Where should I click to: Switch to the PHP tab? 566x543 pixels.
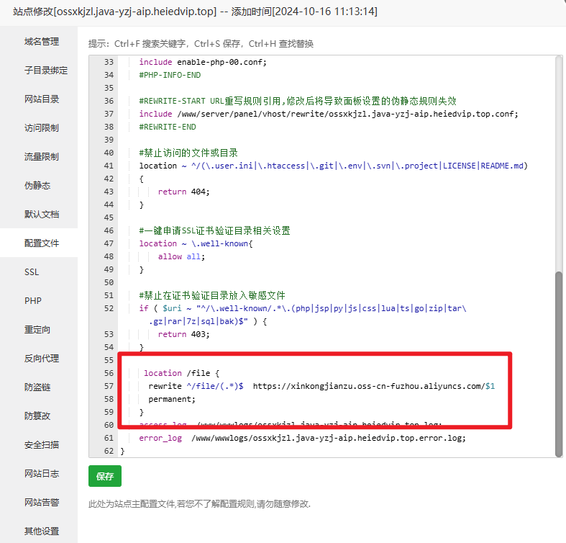(33, 301)
